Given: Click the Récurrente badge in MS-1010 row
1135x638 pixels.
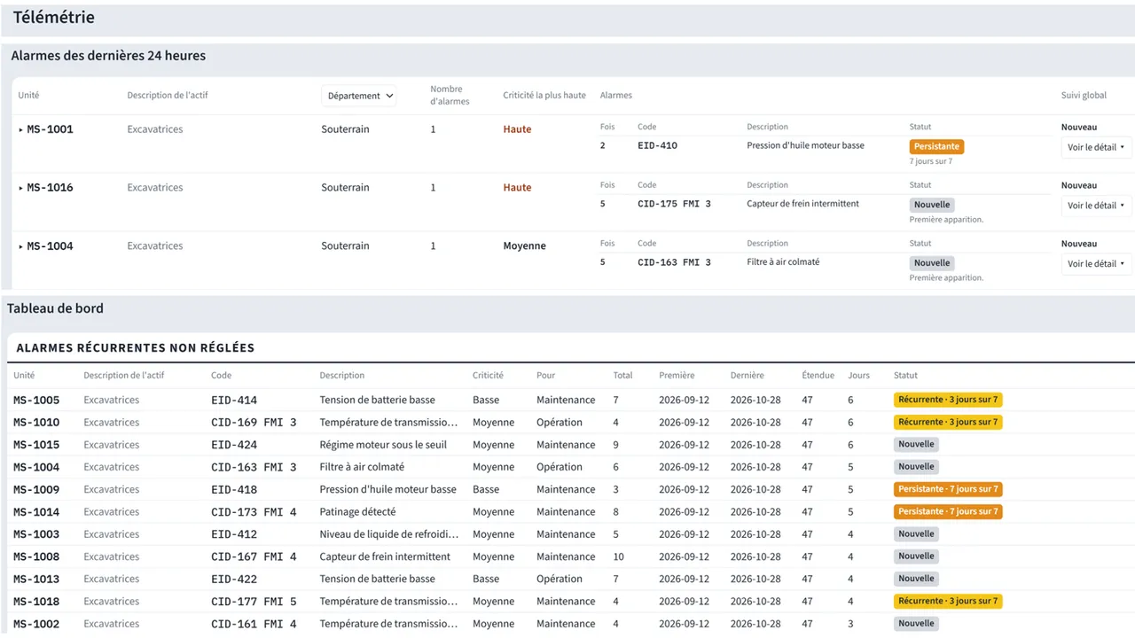Looking at the screenshot, I should coord(948,422).
